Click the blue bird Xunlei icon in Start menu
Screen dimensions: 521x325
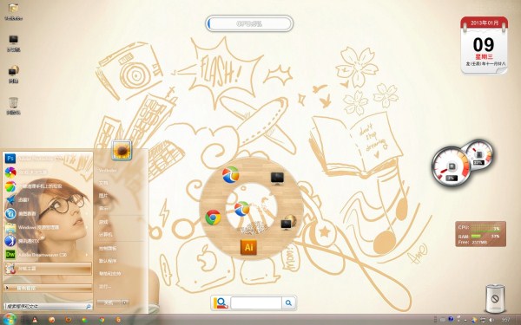(10, 199)
